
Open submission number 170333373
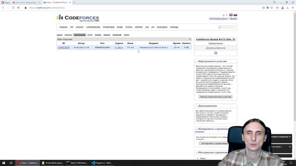pyautogui.click(x=64, y=47)
